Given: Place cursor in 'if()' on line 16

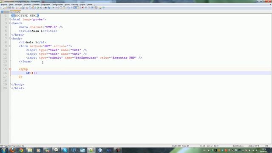Looking at the screenshot, I should coord(30,73).
